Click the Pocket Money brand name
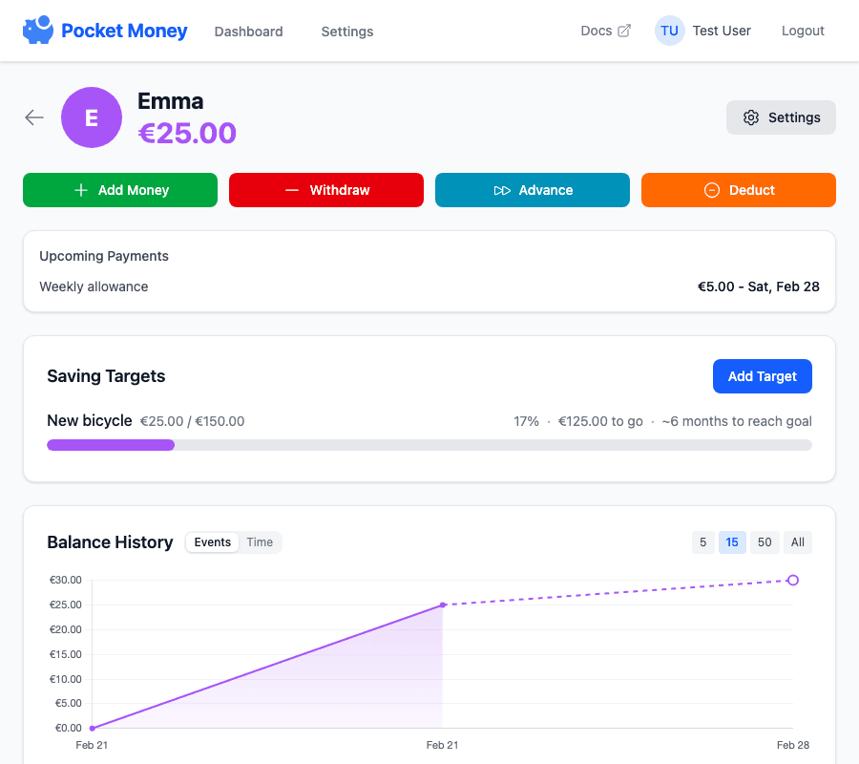The image size is (859, 764). 124,31
